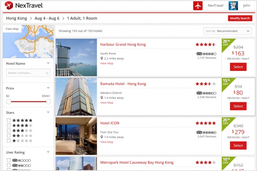Check the five-star filter checkbox

point(9,121)
